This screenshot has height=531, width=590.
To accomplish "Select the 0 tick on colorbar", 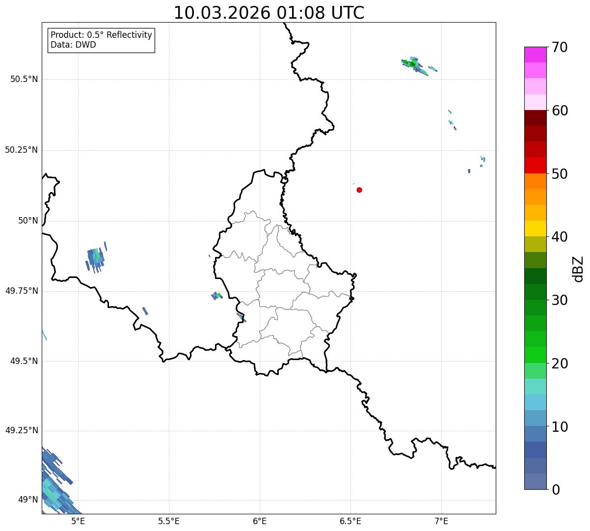I will (556, 490).
